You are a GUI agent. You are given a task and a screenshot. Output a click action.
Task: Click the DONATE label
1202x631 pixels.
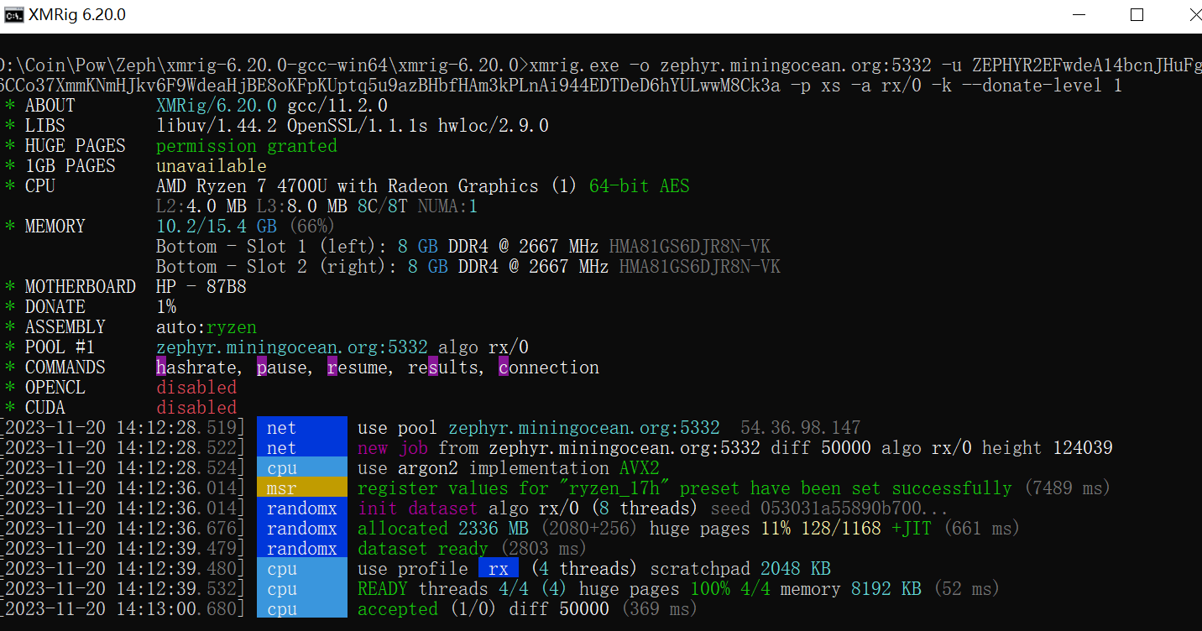point(55,307)
